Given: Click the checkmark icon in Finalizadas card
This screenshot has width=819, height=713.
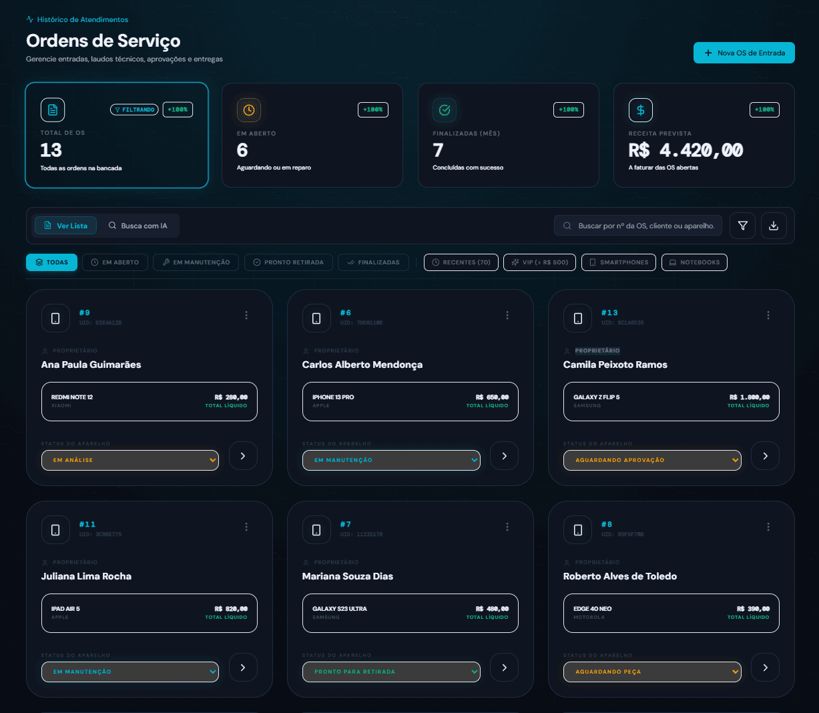Looking at the screenshot, I should [445, 110].
